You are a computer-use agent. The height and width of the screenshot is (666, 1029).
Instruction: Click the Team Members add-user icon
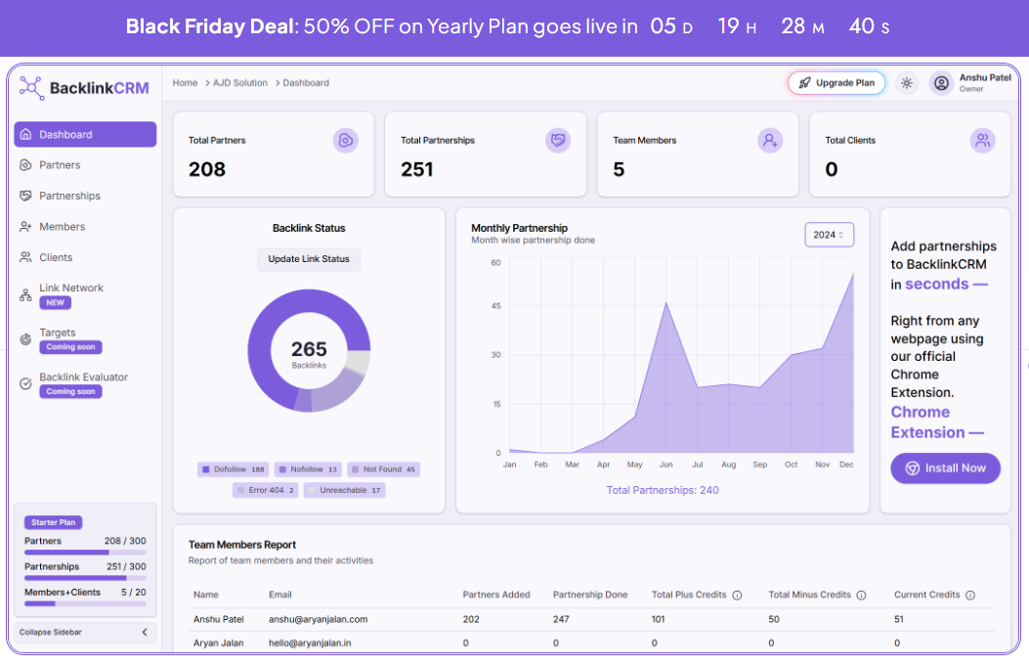770,141
